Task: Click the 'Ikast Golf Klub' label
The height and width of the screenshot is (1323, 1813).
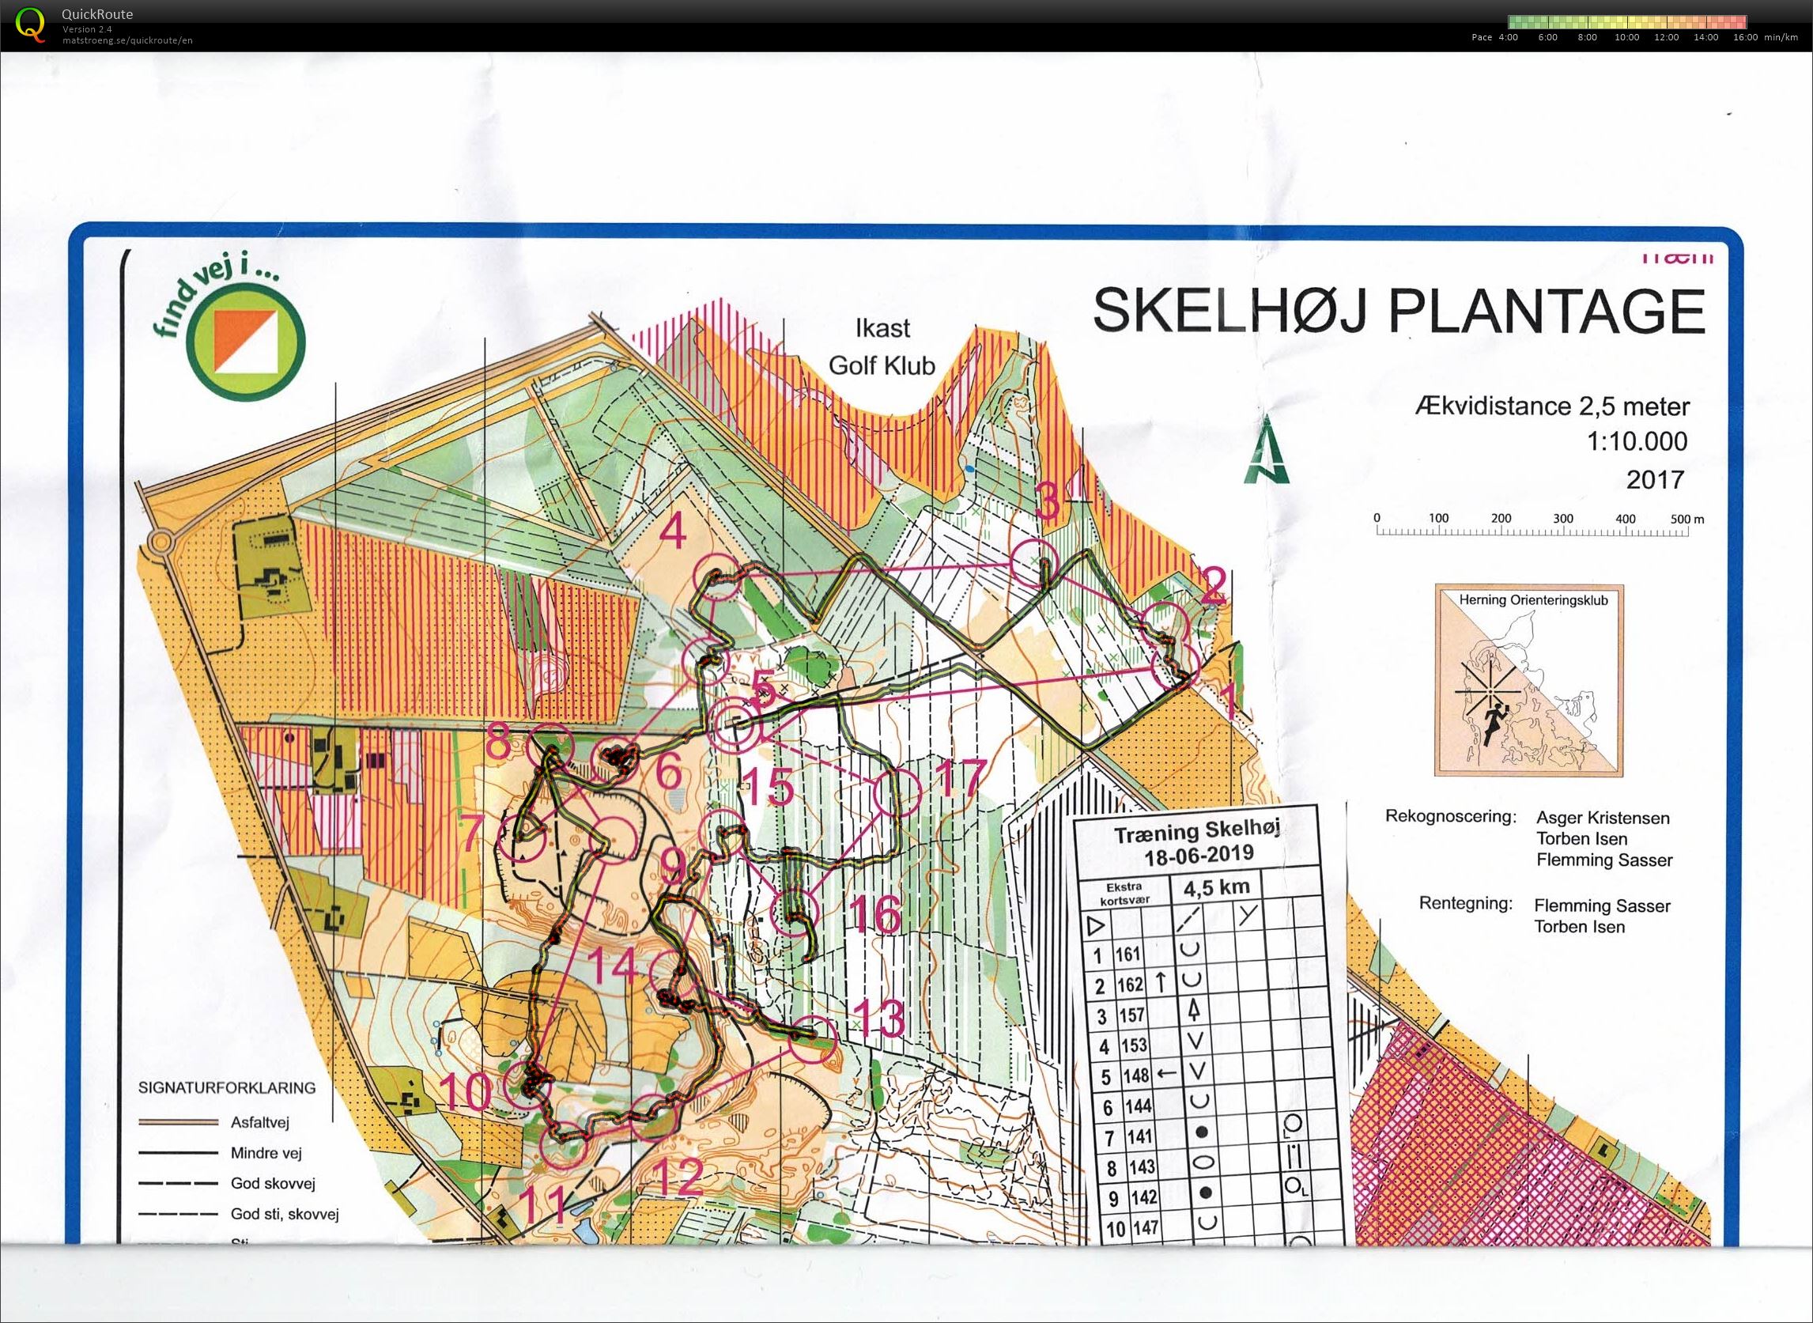Action: [x=882, y=347]
